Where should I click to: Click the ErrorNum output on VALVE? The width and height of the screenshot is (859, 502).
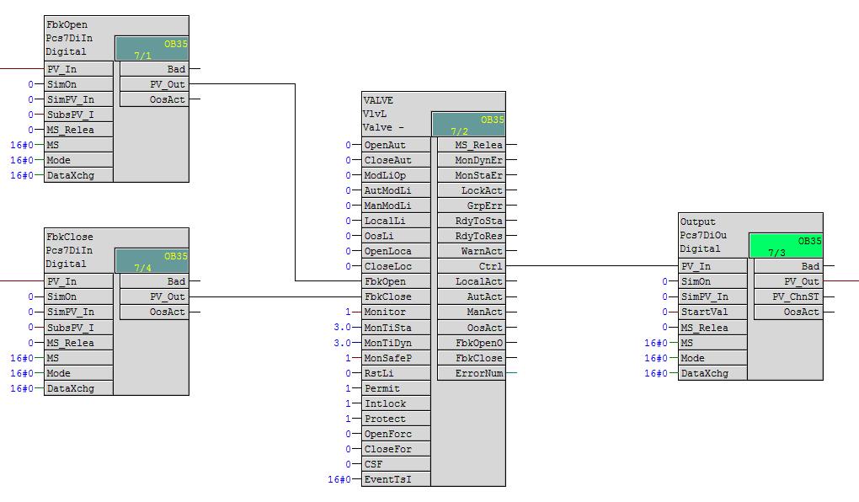471,373
